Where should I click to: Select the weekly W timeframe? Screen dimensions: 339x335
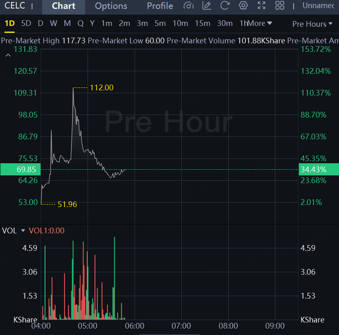(54, 23)
